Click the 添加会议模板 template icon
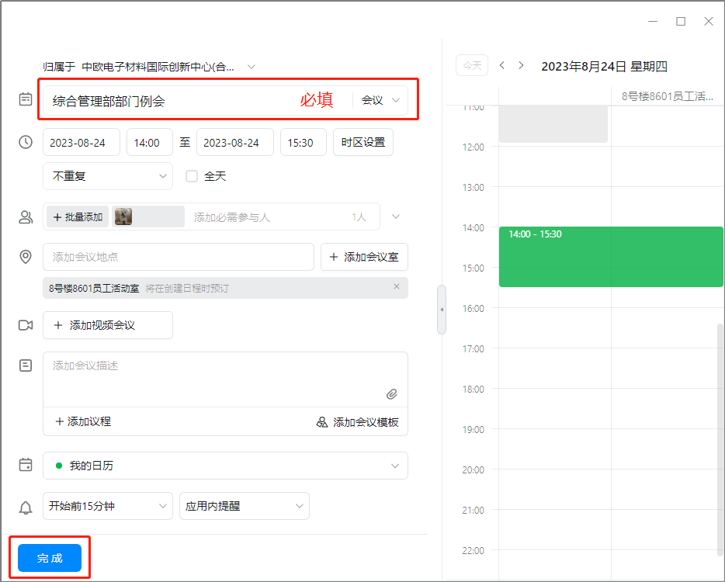This screenshot has width=725, height=582. [322, 422]
